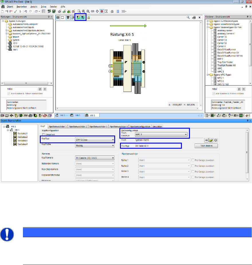Open the Kopfkamera dropdown
This screenshot has height=265, width=252.
[x=94, y=158]
